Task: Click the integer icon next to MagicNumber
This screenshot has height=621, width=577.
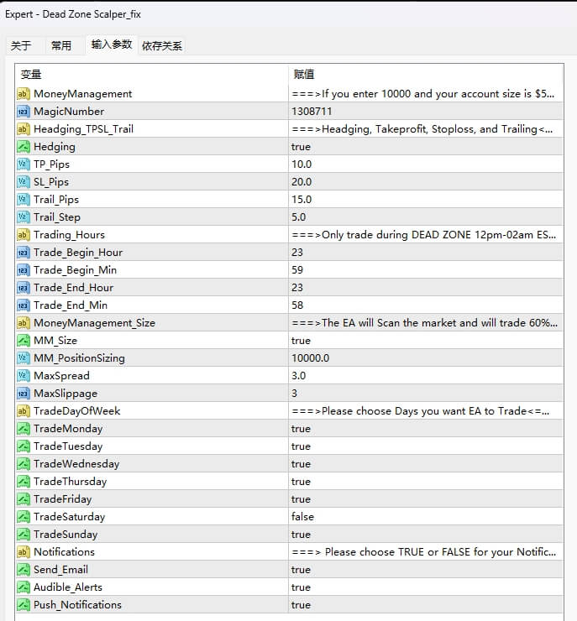Action: (x=24, y=112)
